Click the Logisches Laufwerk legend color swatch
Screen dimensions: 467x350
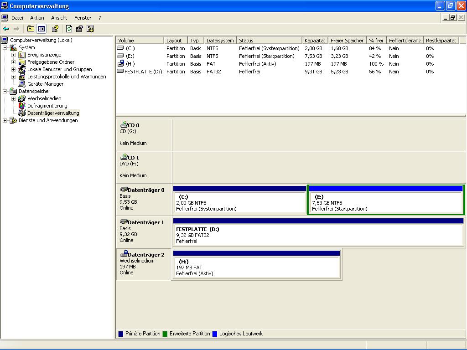coord(215,334)
